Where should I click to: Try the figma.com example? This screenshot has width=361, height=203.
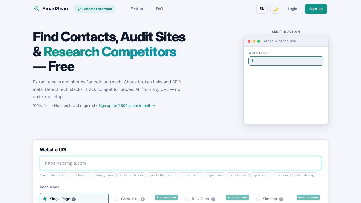pyautogui.click(x=215, y=175)
